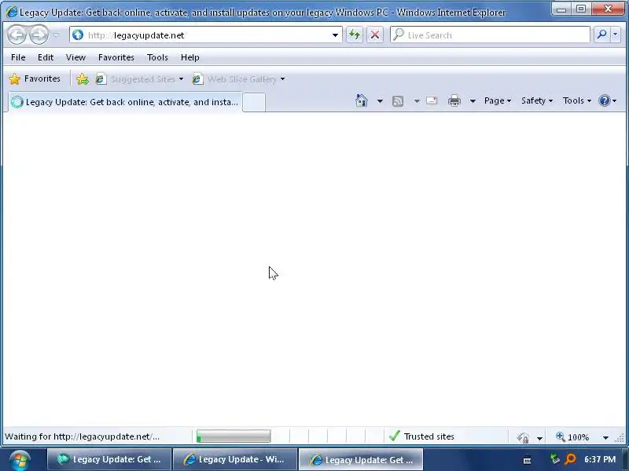
Task: Minimize the Internet Explorer window
Action: coord(561,9)
